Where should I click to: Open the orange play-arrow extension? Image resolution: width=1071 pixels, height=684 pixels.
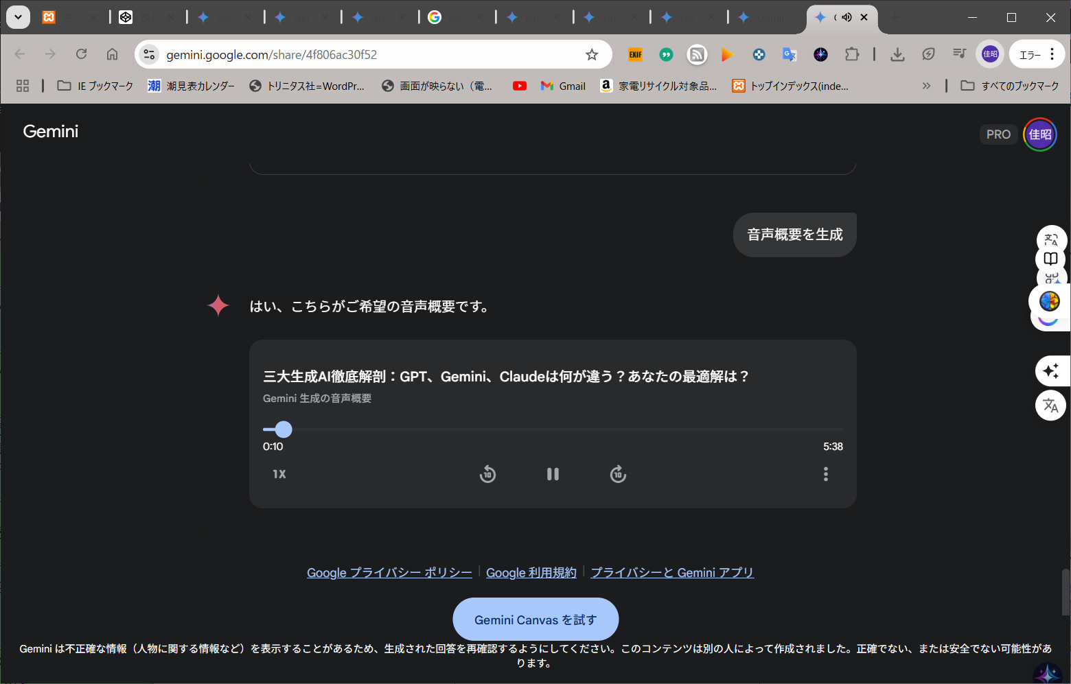[x=728, y=54]
